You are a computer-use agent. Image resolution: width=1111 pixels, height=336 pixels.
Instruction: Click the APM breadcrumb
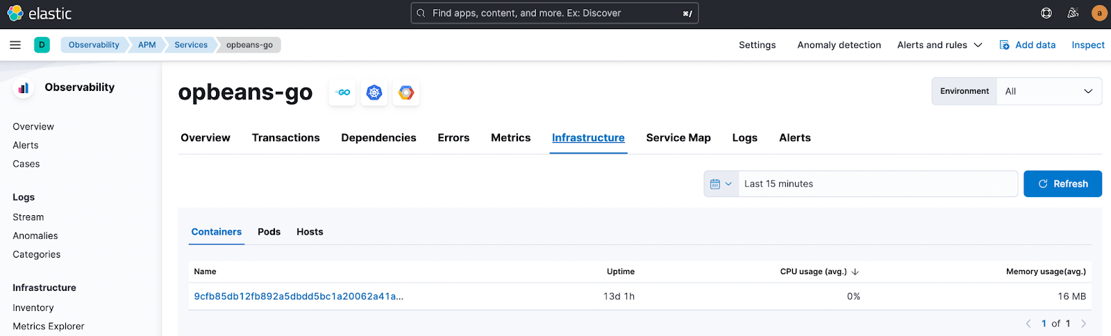coord(147,45)
